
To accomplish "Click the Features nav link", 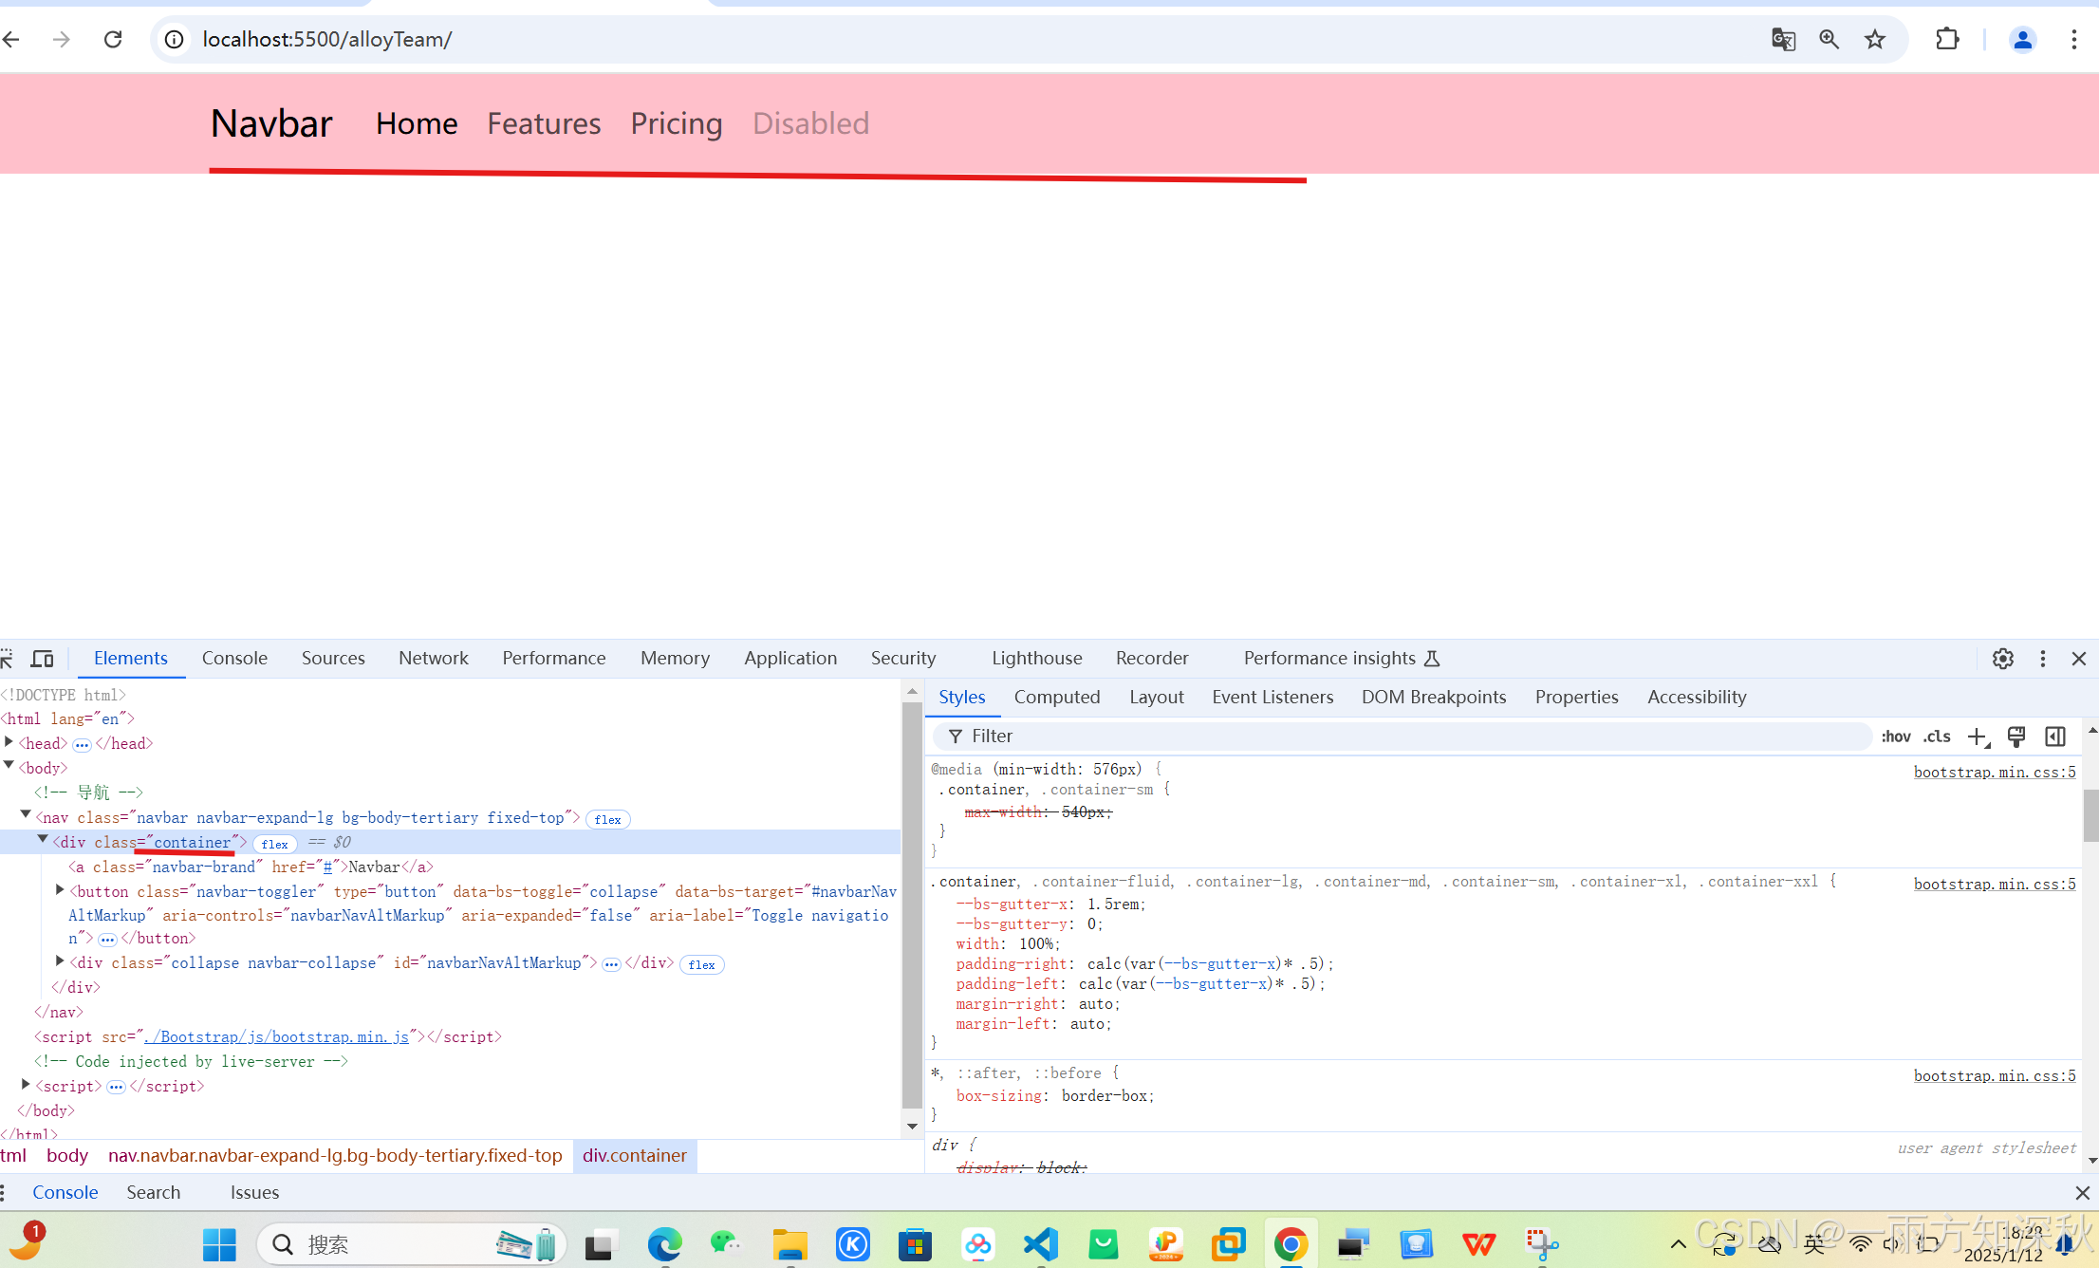I will pos(544,123).
